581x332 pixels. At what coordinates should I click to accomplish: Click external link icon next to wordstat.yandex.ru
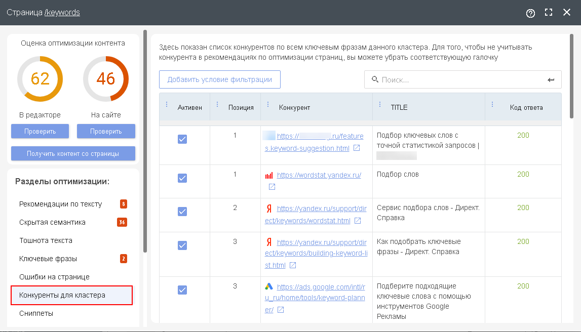tap(272, 187)
